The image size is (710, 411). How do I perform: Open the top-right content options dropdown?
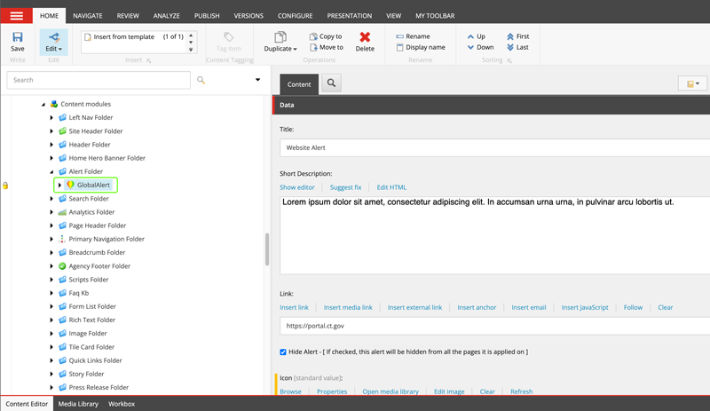pos(693,83)
